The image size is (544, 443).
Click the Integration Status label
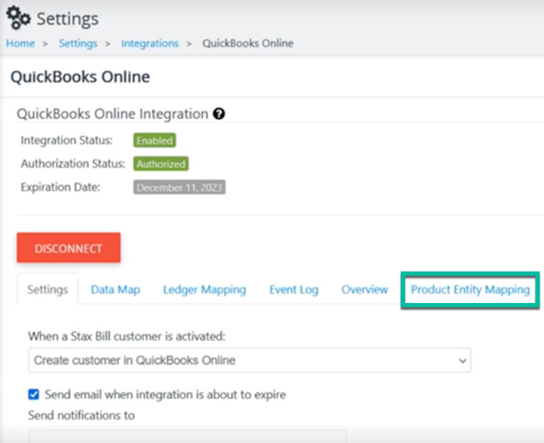click(x=67, y=140)
